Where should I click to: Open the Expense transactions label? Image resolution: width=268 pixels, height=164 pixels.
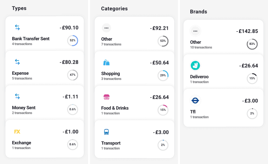[22, 79]
